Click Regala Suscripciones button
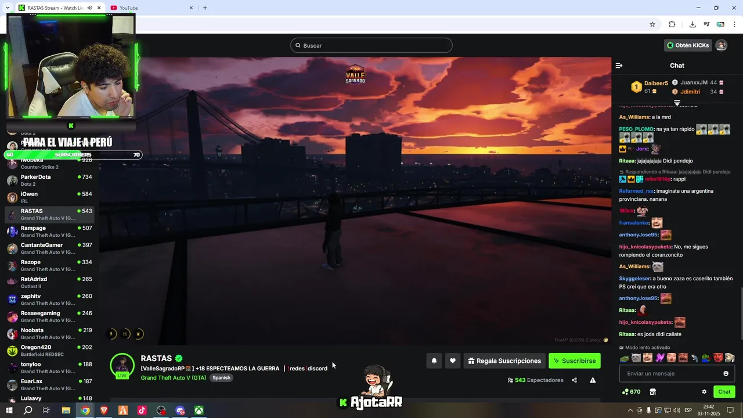 click(x=504, y=361)
